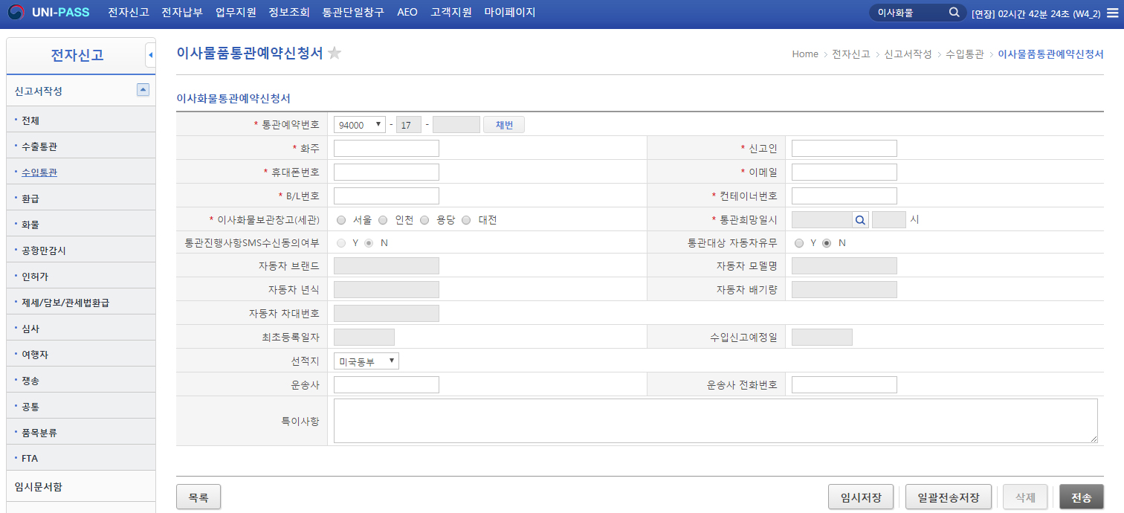Select 수입통관 in the sidebar
Image resolution: width=1124 pixels, height=513 pixels.
pos(39,172)
